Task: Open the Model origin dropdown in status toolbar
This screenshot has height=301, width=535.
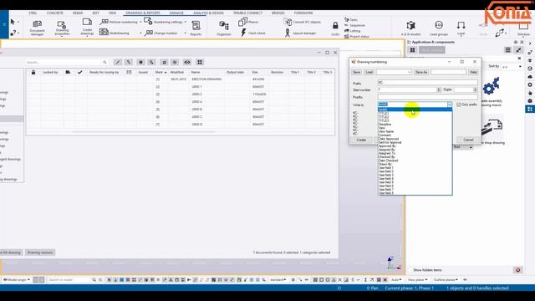Action: point(17,279)
